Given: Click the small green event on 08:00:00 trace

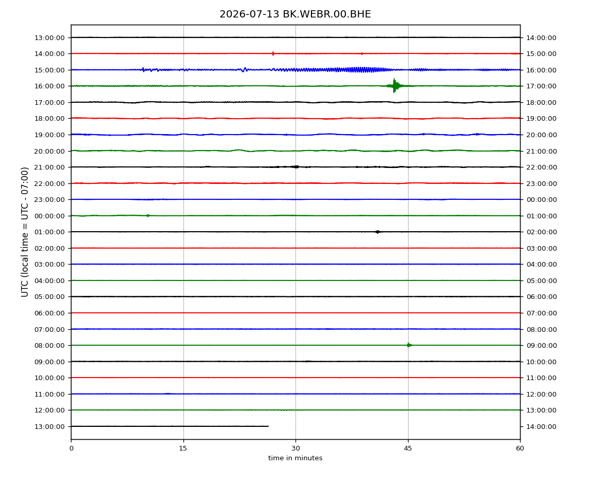Looking at the screenshot, I should 409,345.
